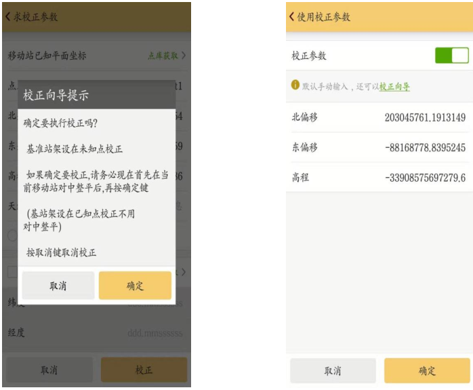
Task: Tap 取消 next to the 校正 button
Action: pyautogui.click(x=49, y=370)
